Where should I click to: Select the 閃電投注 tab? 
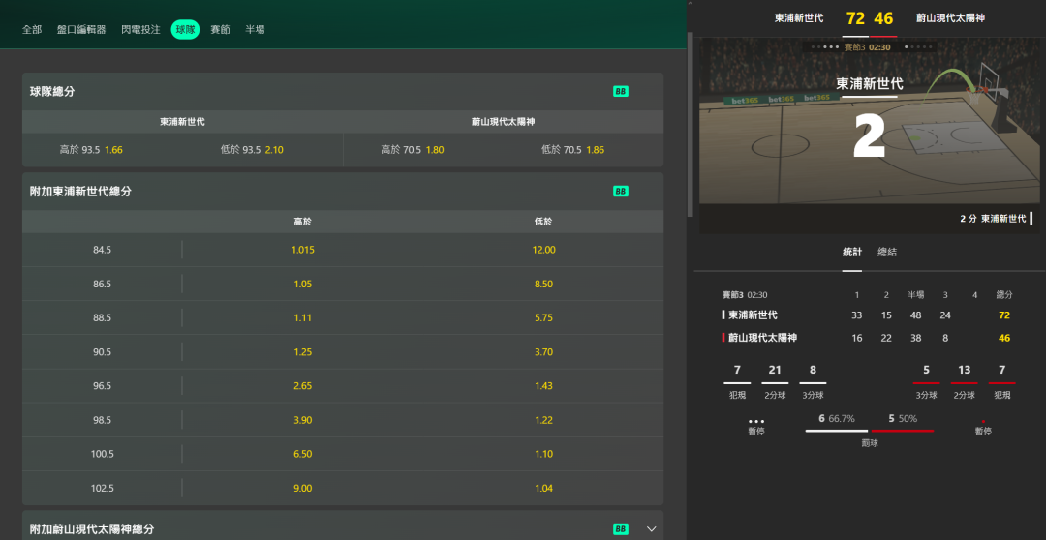tap(141, 30)
